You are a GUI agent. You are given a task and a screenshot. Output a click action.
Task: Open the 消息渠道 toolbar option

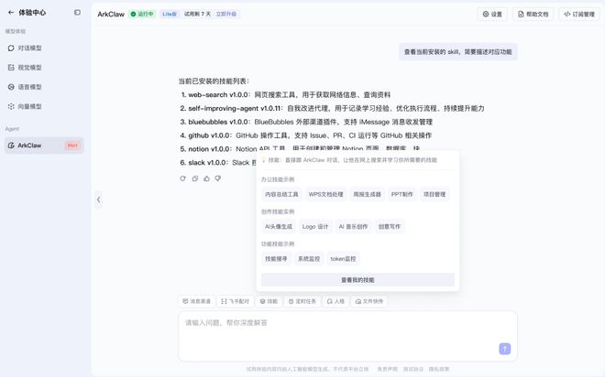tap(197, 301)
